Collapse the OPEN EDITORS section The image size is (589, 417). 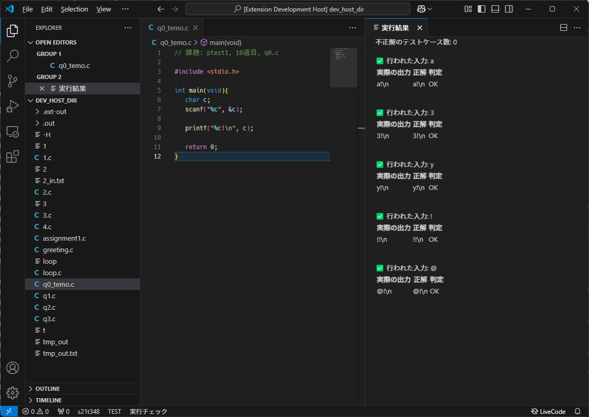pyautogui.click(x=56, y=42)
